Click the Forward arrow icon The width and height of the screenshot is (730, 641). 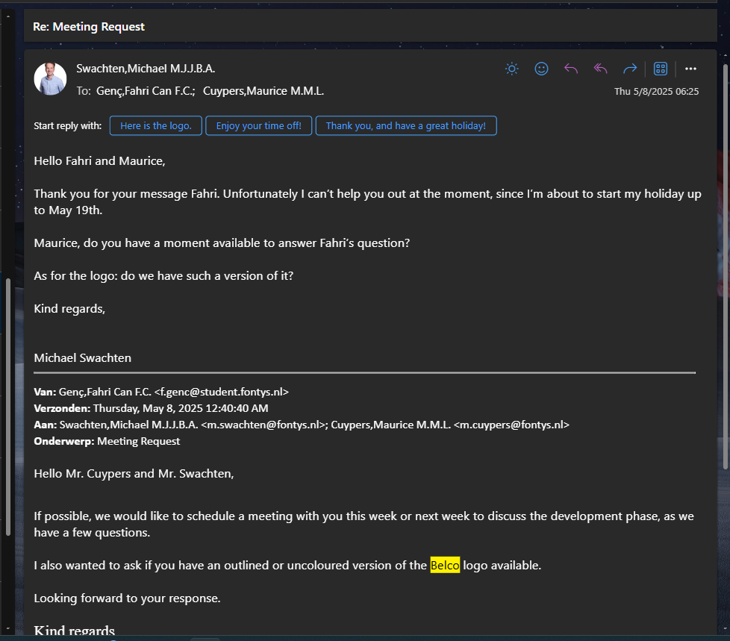(x=630, y=68)
